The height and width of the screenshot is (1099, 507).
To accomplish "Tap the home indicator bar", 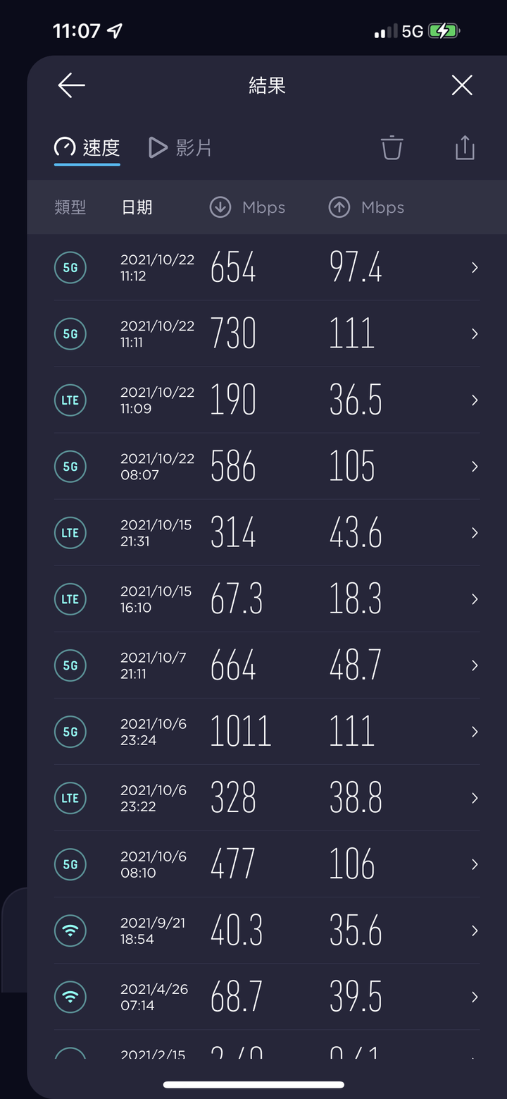I will point(254,1085).
